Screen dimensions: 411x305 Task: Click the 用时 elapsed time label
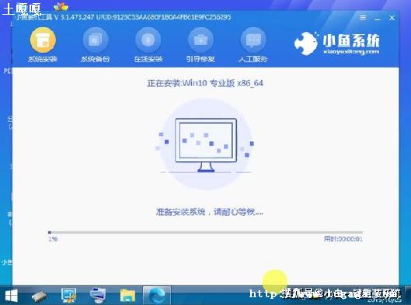[x=343, y=239]
